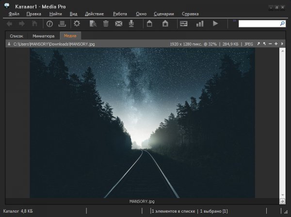The image size is (291, 217).
Task: Expand the panel options arrow at right of info bar
Action: [x=282, y=44]
